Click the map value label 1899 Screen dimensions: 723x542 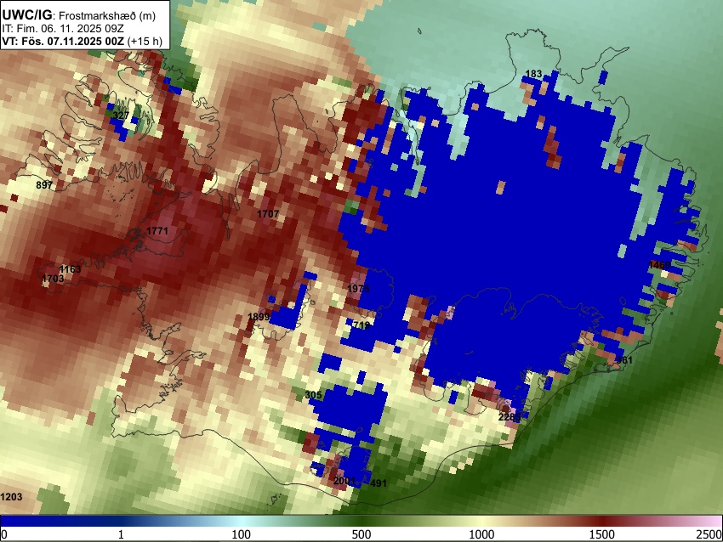click(x=259, y=316)
